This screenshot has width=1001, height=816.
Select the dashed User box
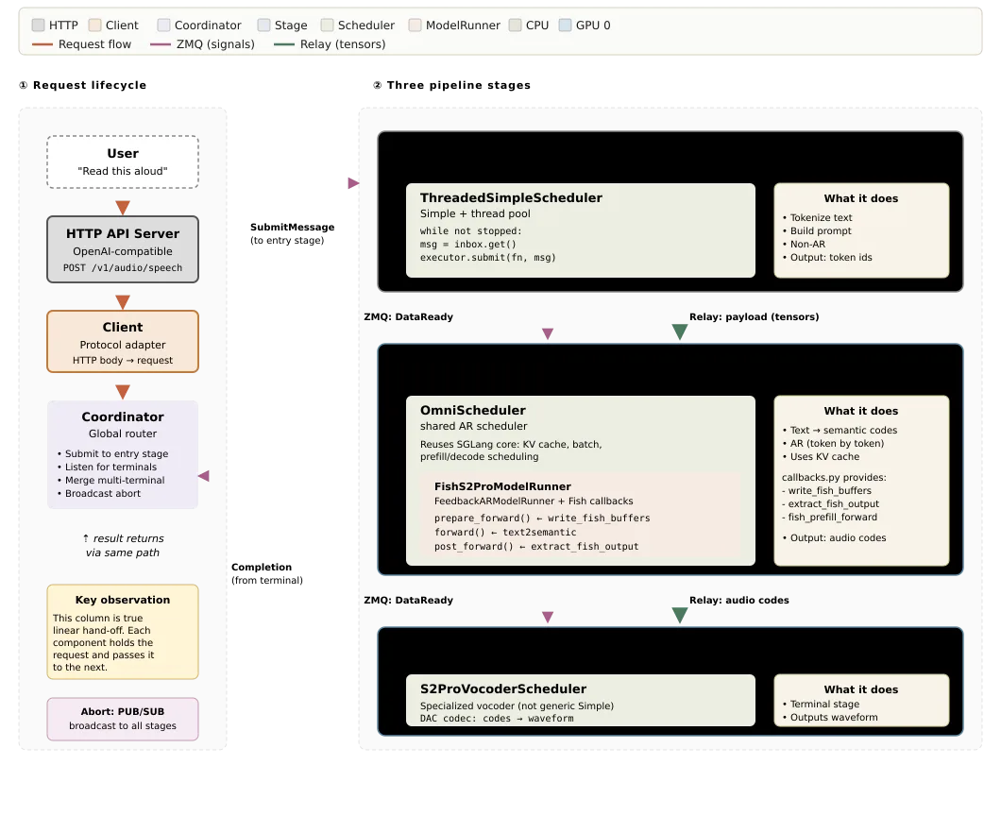click(x=123, y=161)
